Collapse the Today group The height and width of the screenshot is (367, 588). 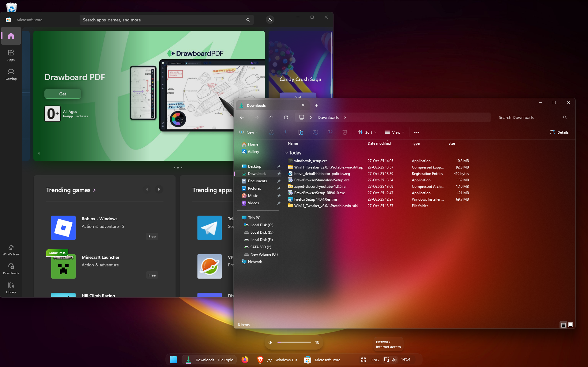point(286,153)
